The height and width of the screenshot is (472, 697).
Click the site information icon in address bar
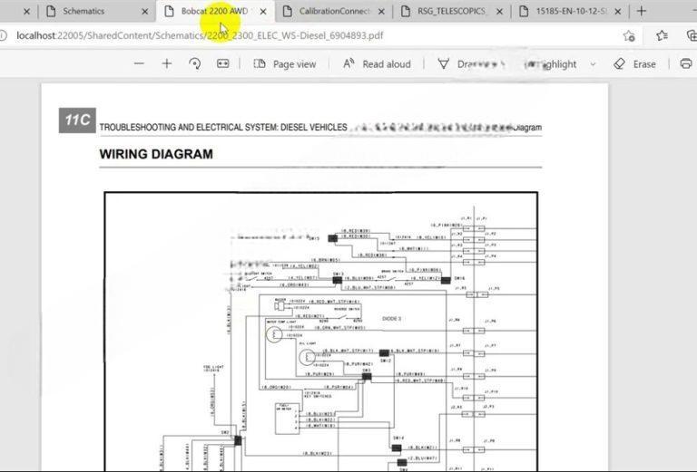coord(3,35)
